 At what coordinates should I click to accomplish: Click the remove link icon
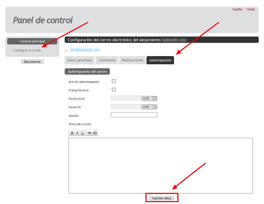(x=95, y=133)
